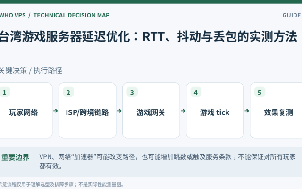Click the step 1 card 玩家网络
Image resolution: width=302 pixels, height=189 pixels.
(x=25, y=110)
